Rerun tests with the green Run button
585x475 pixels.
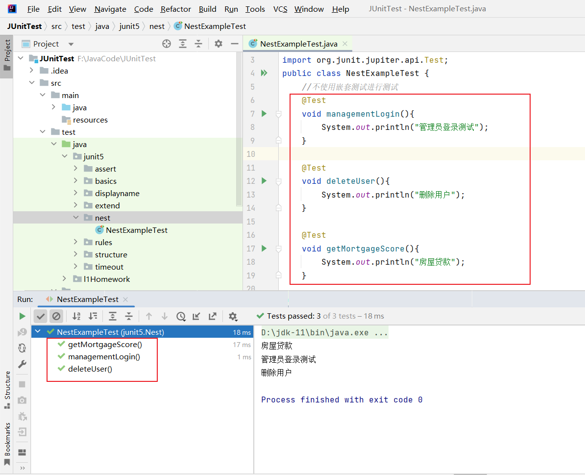click(x=22, y=316)
